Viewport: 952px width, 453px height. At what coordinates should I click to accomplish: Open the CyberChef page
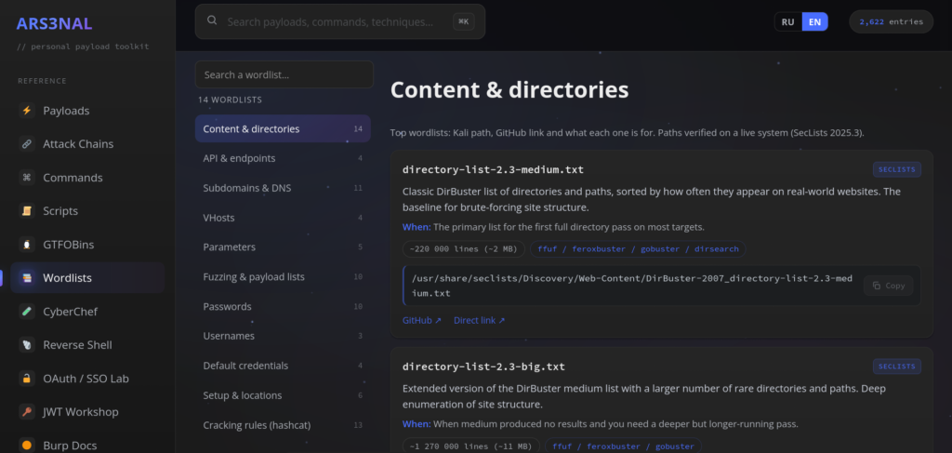(87, 312)
